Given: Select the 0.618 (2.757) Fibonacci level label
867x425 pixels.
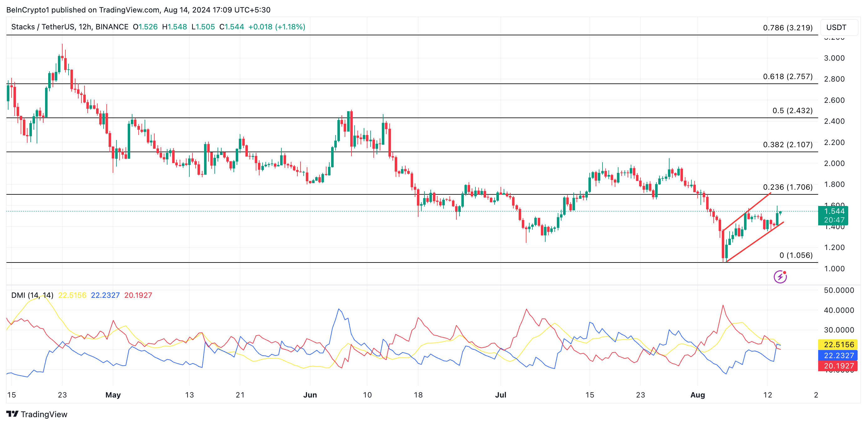Looking at the screenshot, I should click(x=787, y=77).
